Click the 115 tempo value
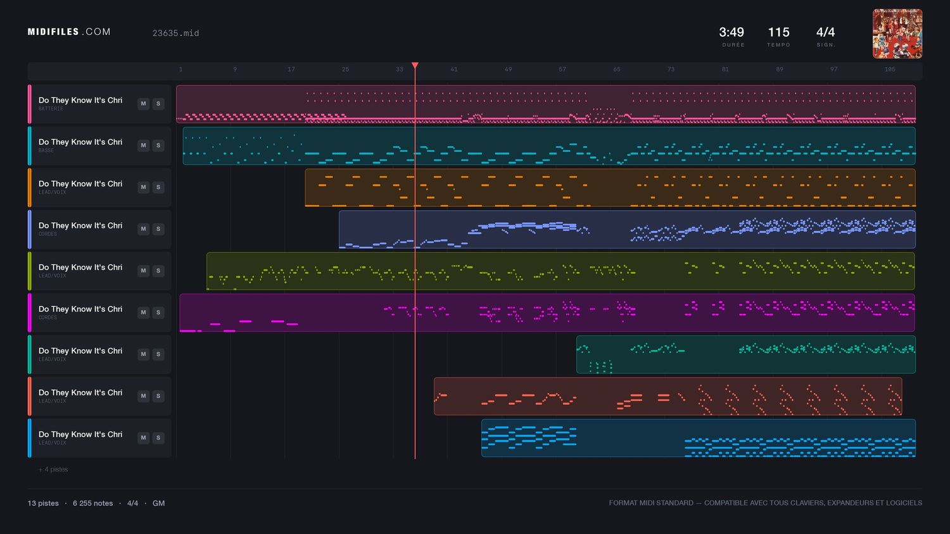950x534 pixels. [x=778, y=32]
